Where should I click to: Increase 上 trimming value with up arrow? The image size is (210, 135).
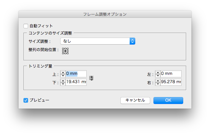coord(63,73)
